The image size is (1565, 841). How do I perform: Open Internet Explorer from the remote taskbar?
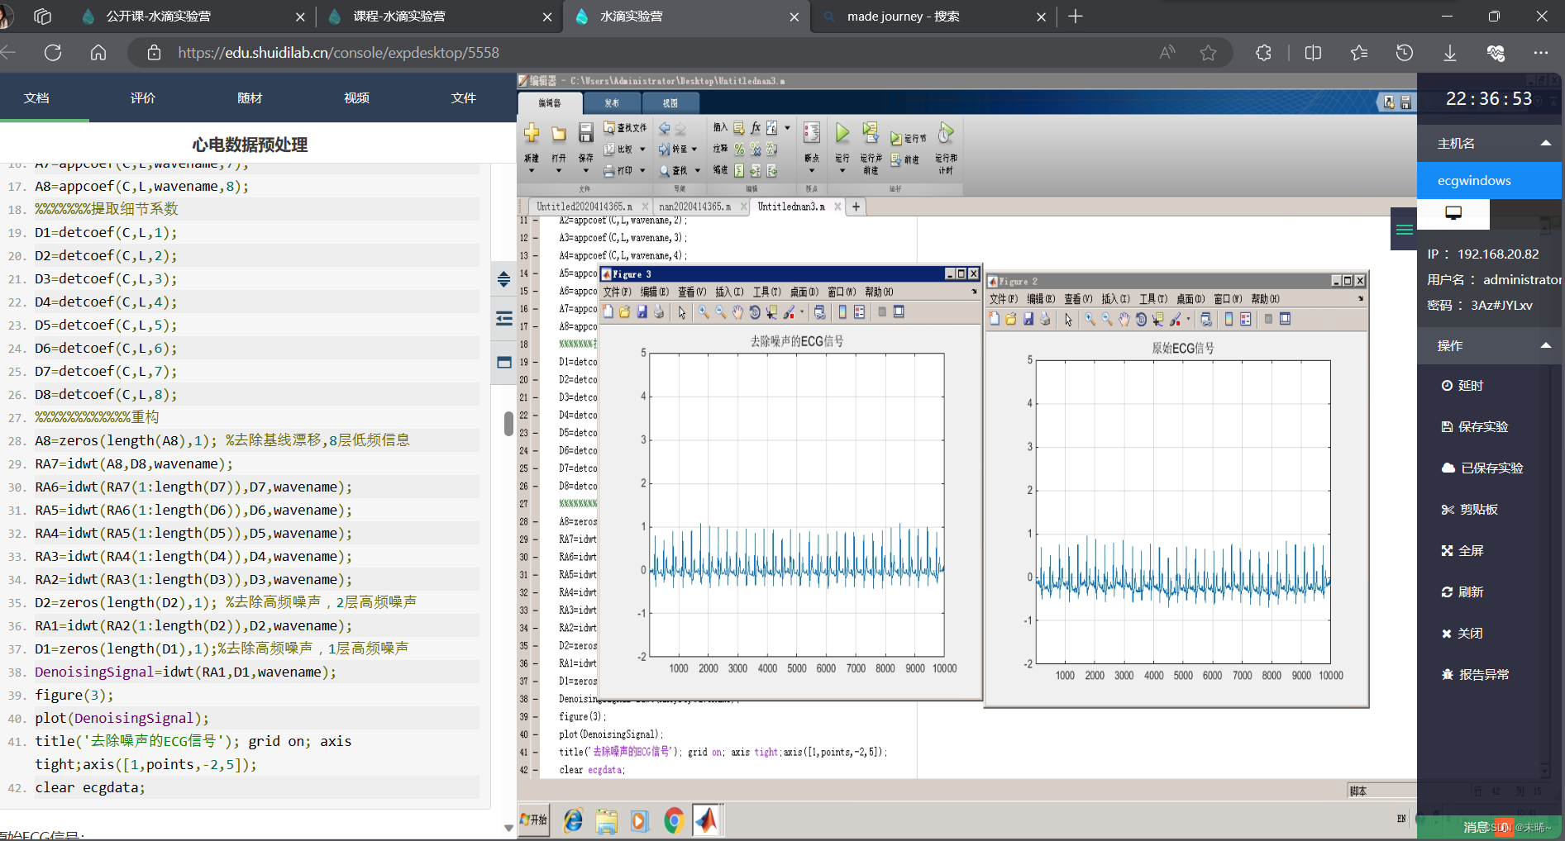tap(573, 820)
